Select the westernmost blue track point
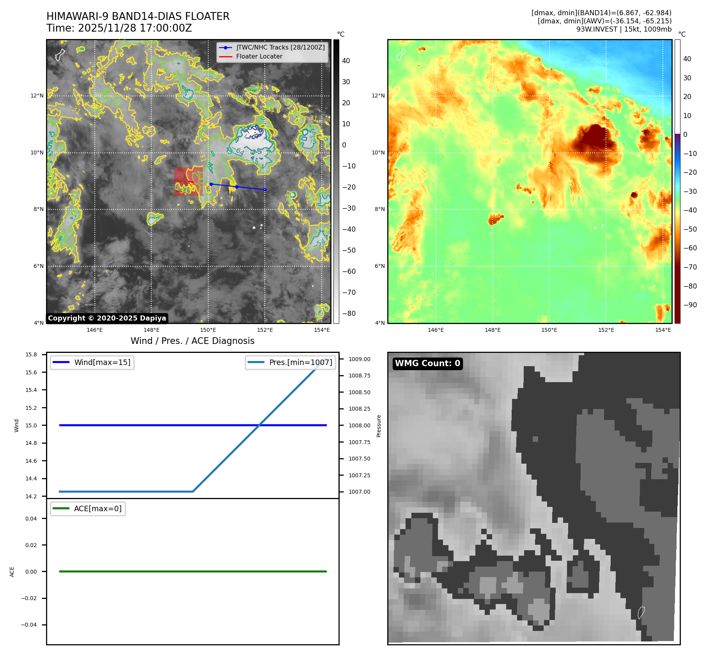 click(x=211, y=184)
